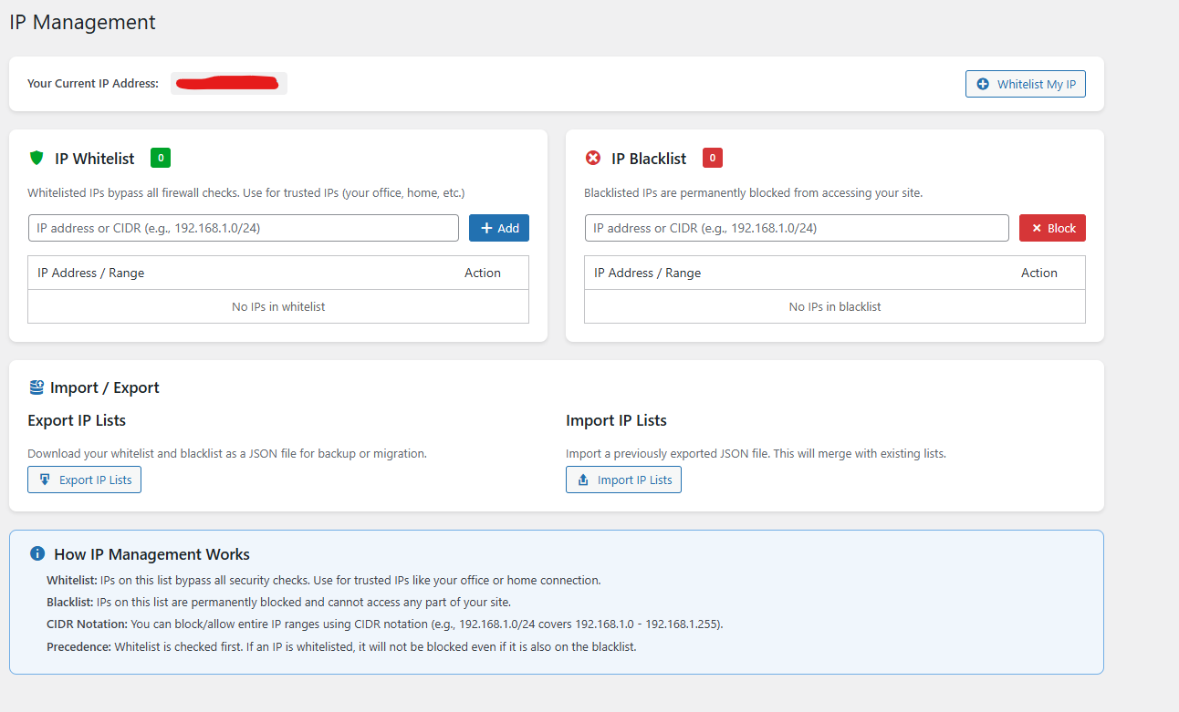
Task: Click the download icon on Export IP Lists
Action: coord(44,480)
